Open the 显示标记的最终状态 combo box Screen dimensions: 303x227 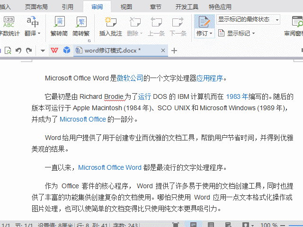[248, 19]
